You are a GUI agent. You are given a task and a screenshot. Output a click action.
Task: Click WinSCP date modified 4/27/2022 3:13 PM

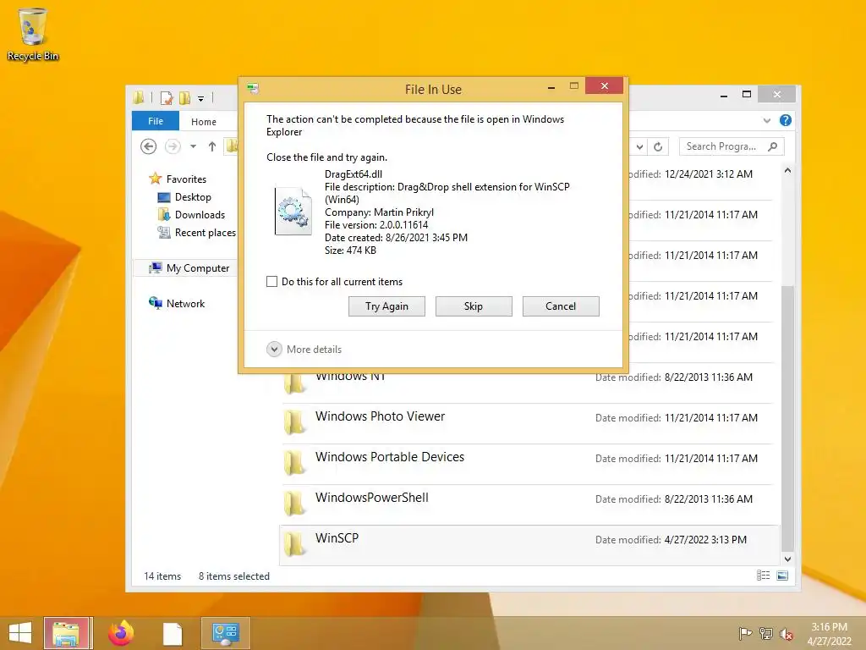click(671, 540)
